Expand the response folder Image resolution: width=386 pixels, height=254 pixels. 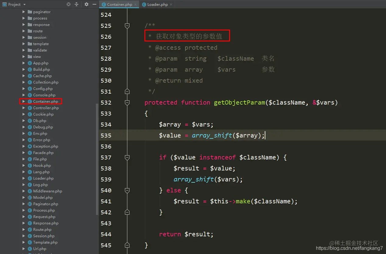coord(24,25)
